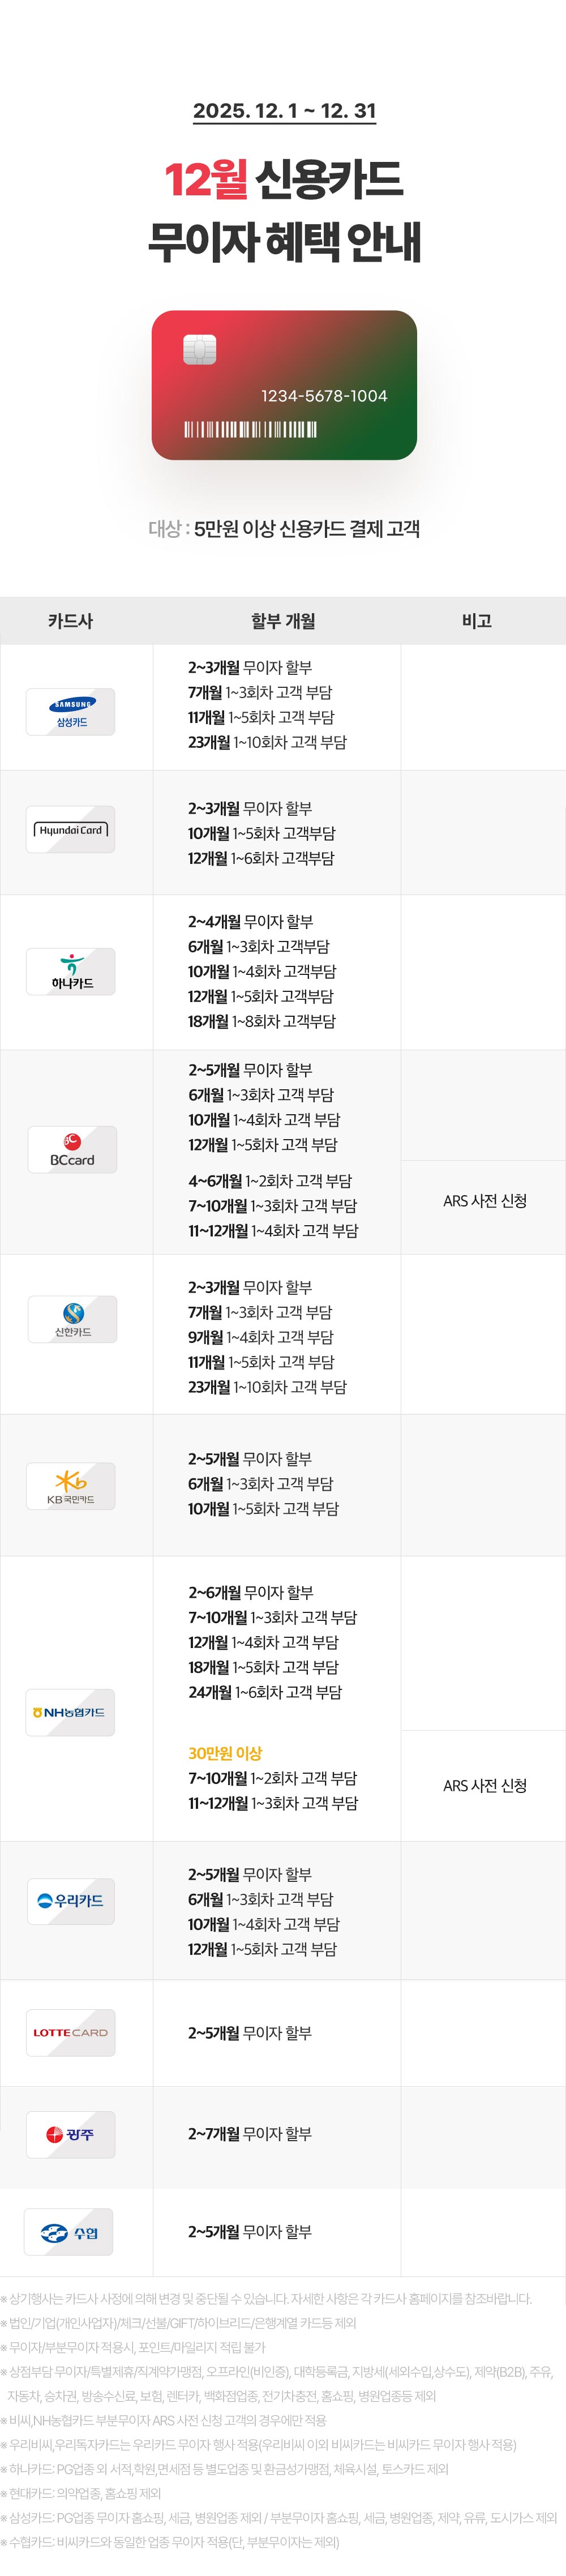Image resolution: width=566 pixels, height=2576 pixels.
Task: Click the 비고 column header
Action: [477, 621]
